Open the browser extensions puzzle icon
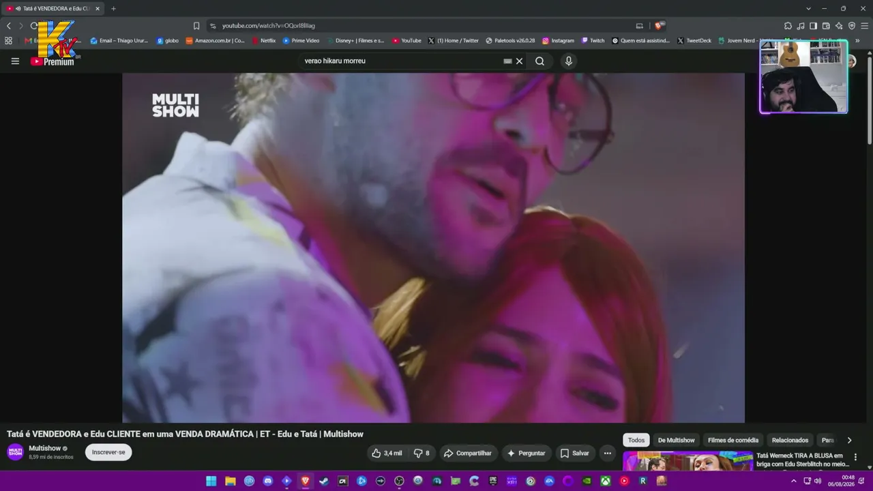The image size is (873, 491). 788,25
